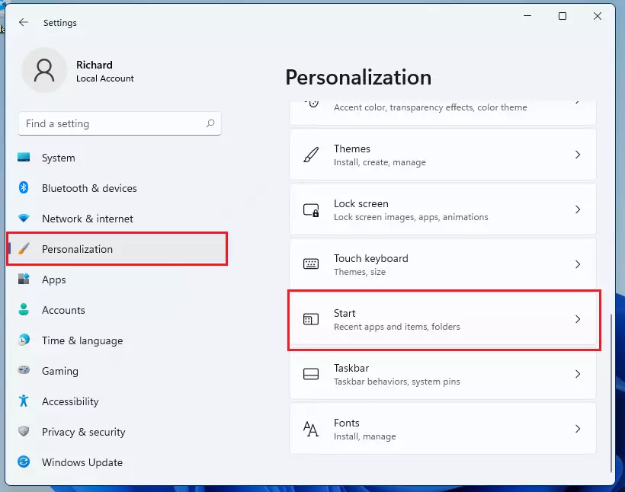The height and width of the screenshot is (492, 625).
Task: Open the Taskbar settings card
Action: [443, 374]
